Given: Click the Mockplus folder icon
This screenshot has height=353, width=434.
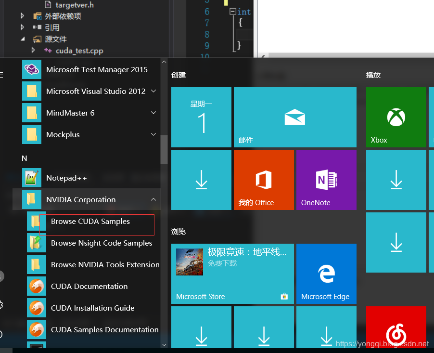Looking at the screenshot, I should pos(32,134).
